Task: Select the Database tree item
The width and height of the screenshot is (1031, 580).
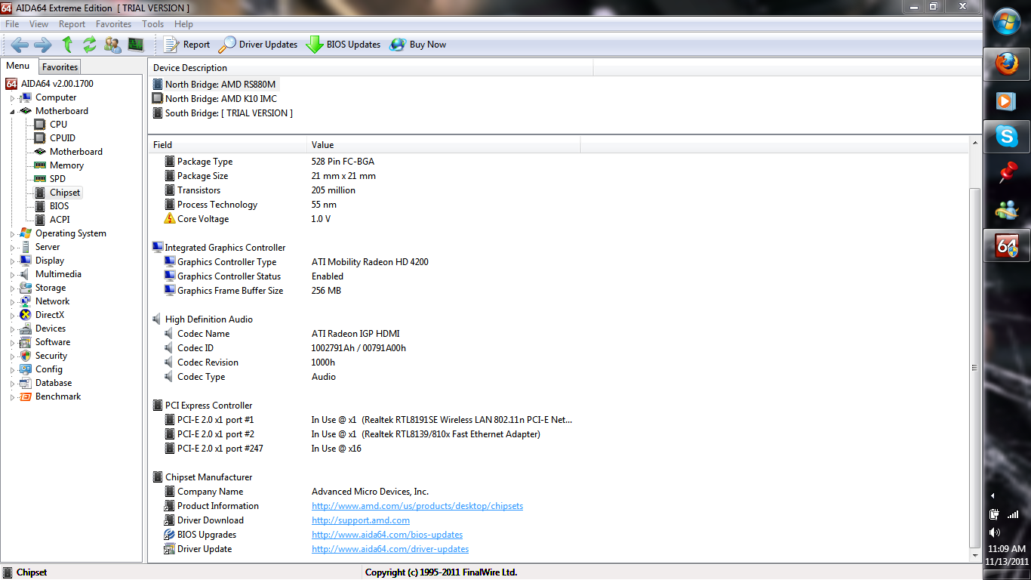Action: [x=53, y=383]
